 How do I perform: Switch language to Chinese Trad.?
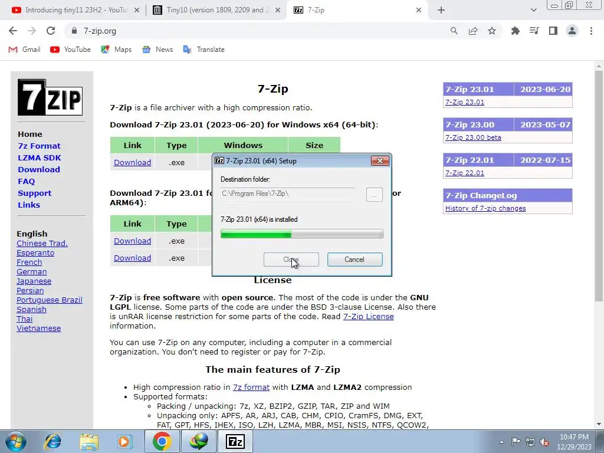pos(42,244)
